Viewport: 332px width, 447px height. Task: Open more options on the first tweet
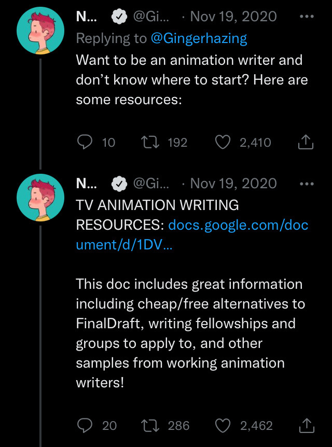(307, 17)
